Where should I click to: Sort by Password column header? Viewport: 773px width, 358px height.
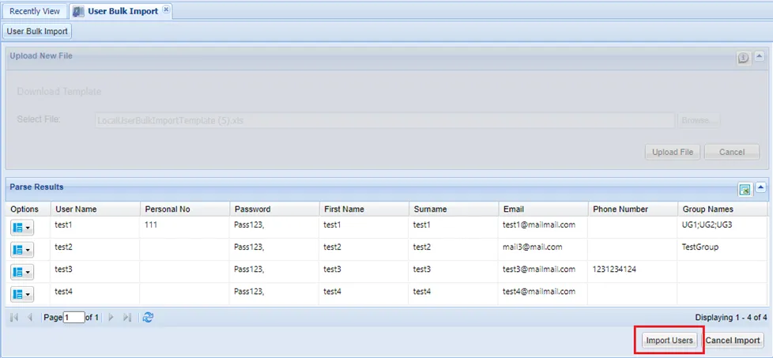click(274, 209)
